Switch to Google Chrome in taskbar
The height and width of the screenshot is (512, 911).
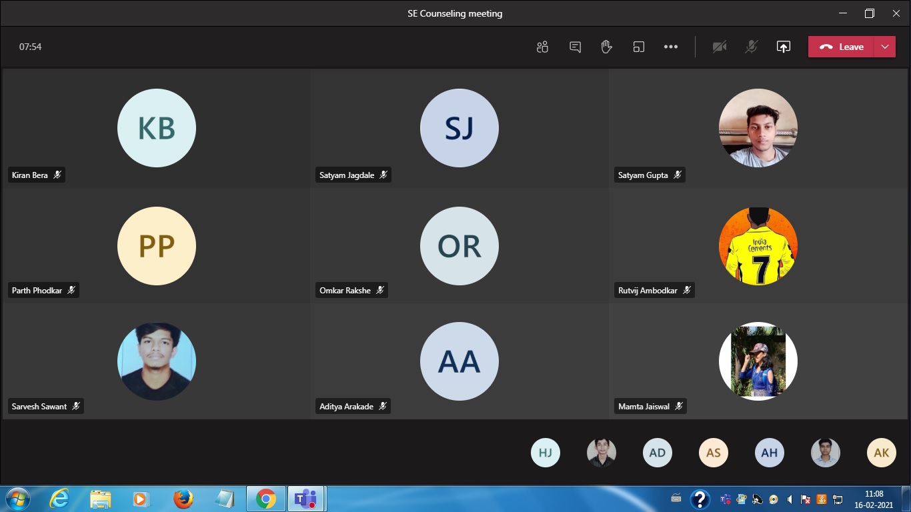tap(266, 499)
